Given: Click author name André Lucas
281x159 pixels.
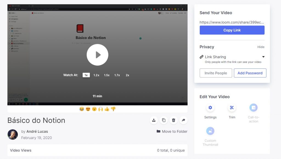Looking at the screenshot, I should (37, 131).
